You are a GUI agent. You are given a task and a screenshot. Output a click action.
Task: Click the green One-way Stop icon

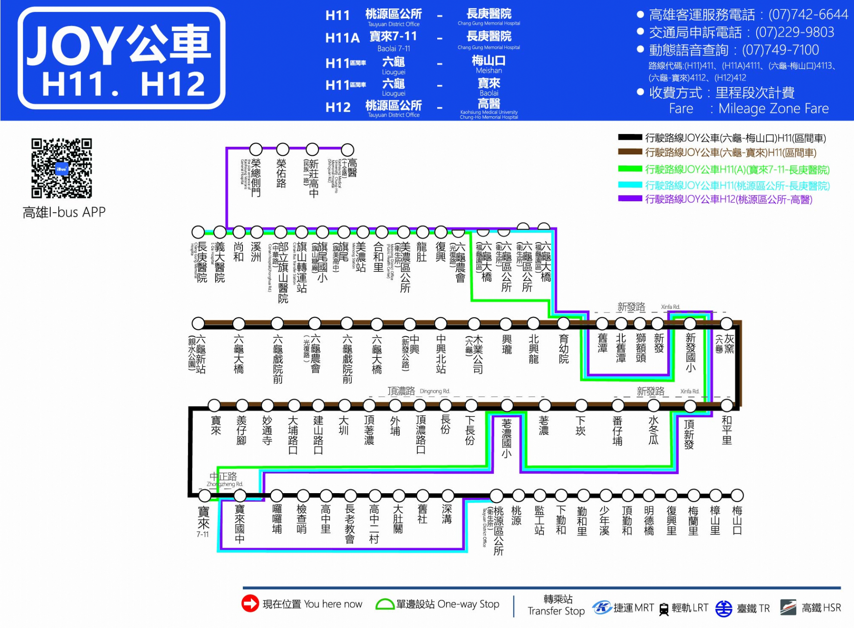point(385,604)
